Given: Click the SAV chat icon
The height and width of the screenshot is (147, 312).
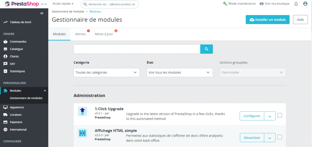Looking at the screenshot, I should pos(6,64).
